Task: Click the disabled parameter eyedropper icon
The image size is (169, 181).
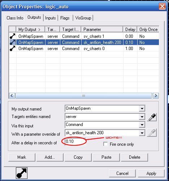Action: coord(152,133)
